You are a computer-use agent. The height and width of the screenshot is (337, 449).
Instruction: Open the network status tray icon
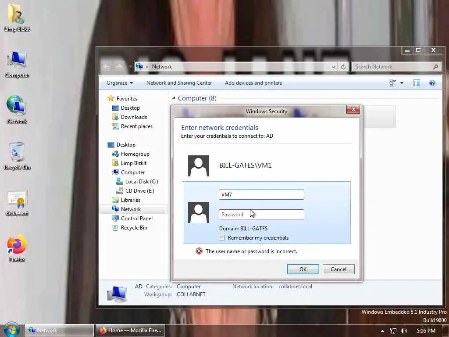(393, 331)
